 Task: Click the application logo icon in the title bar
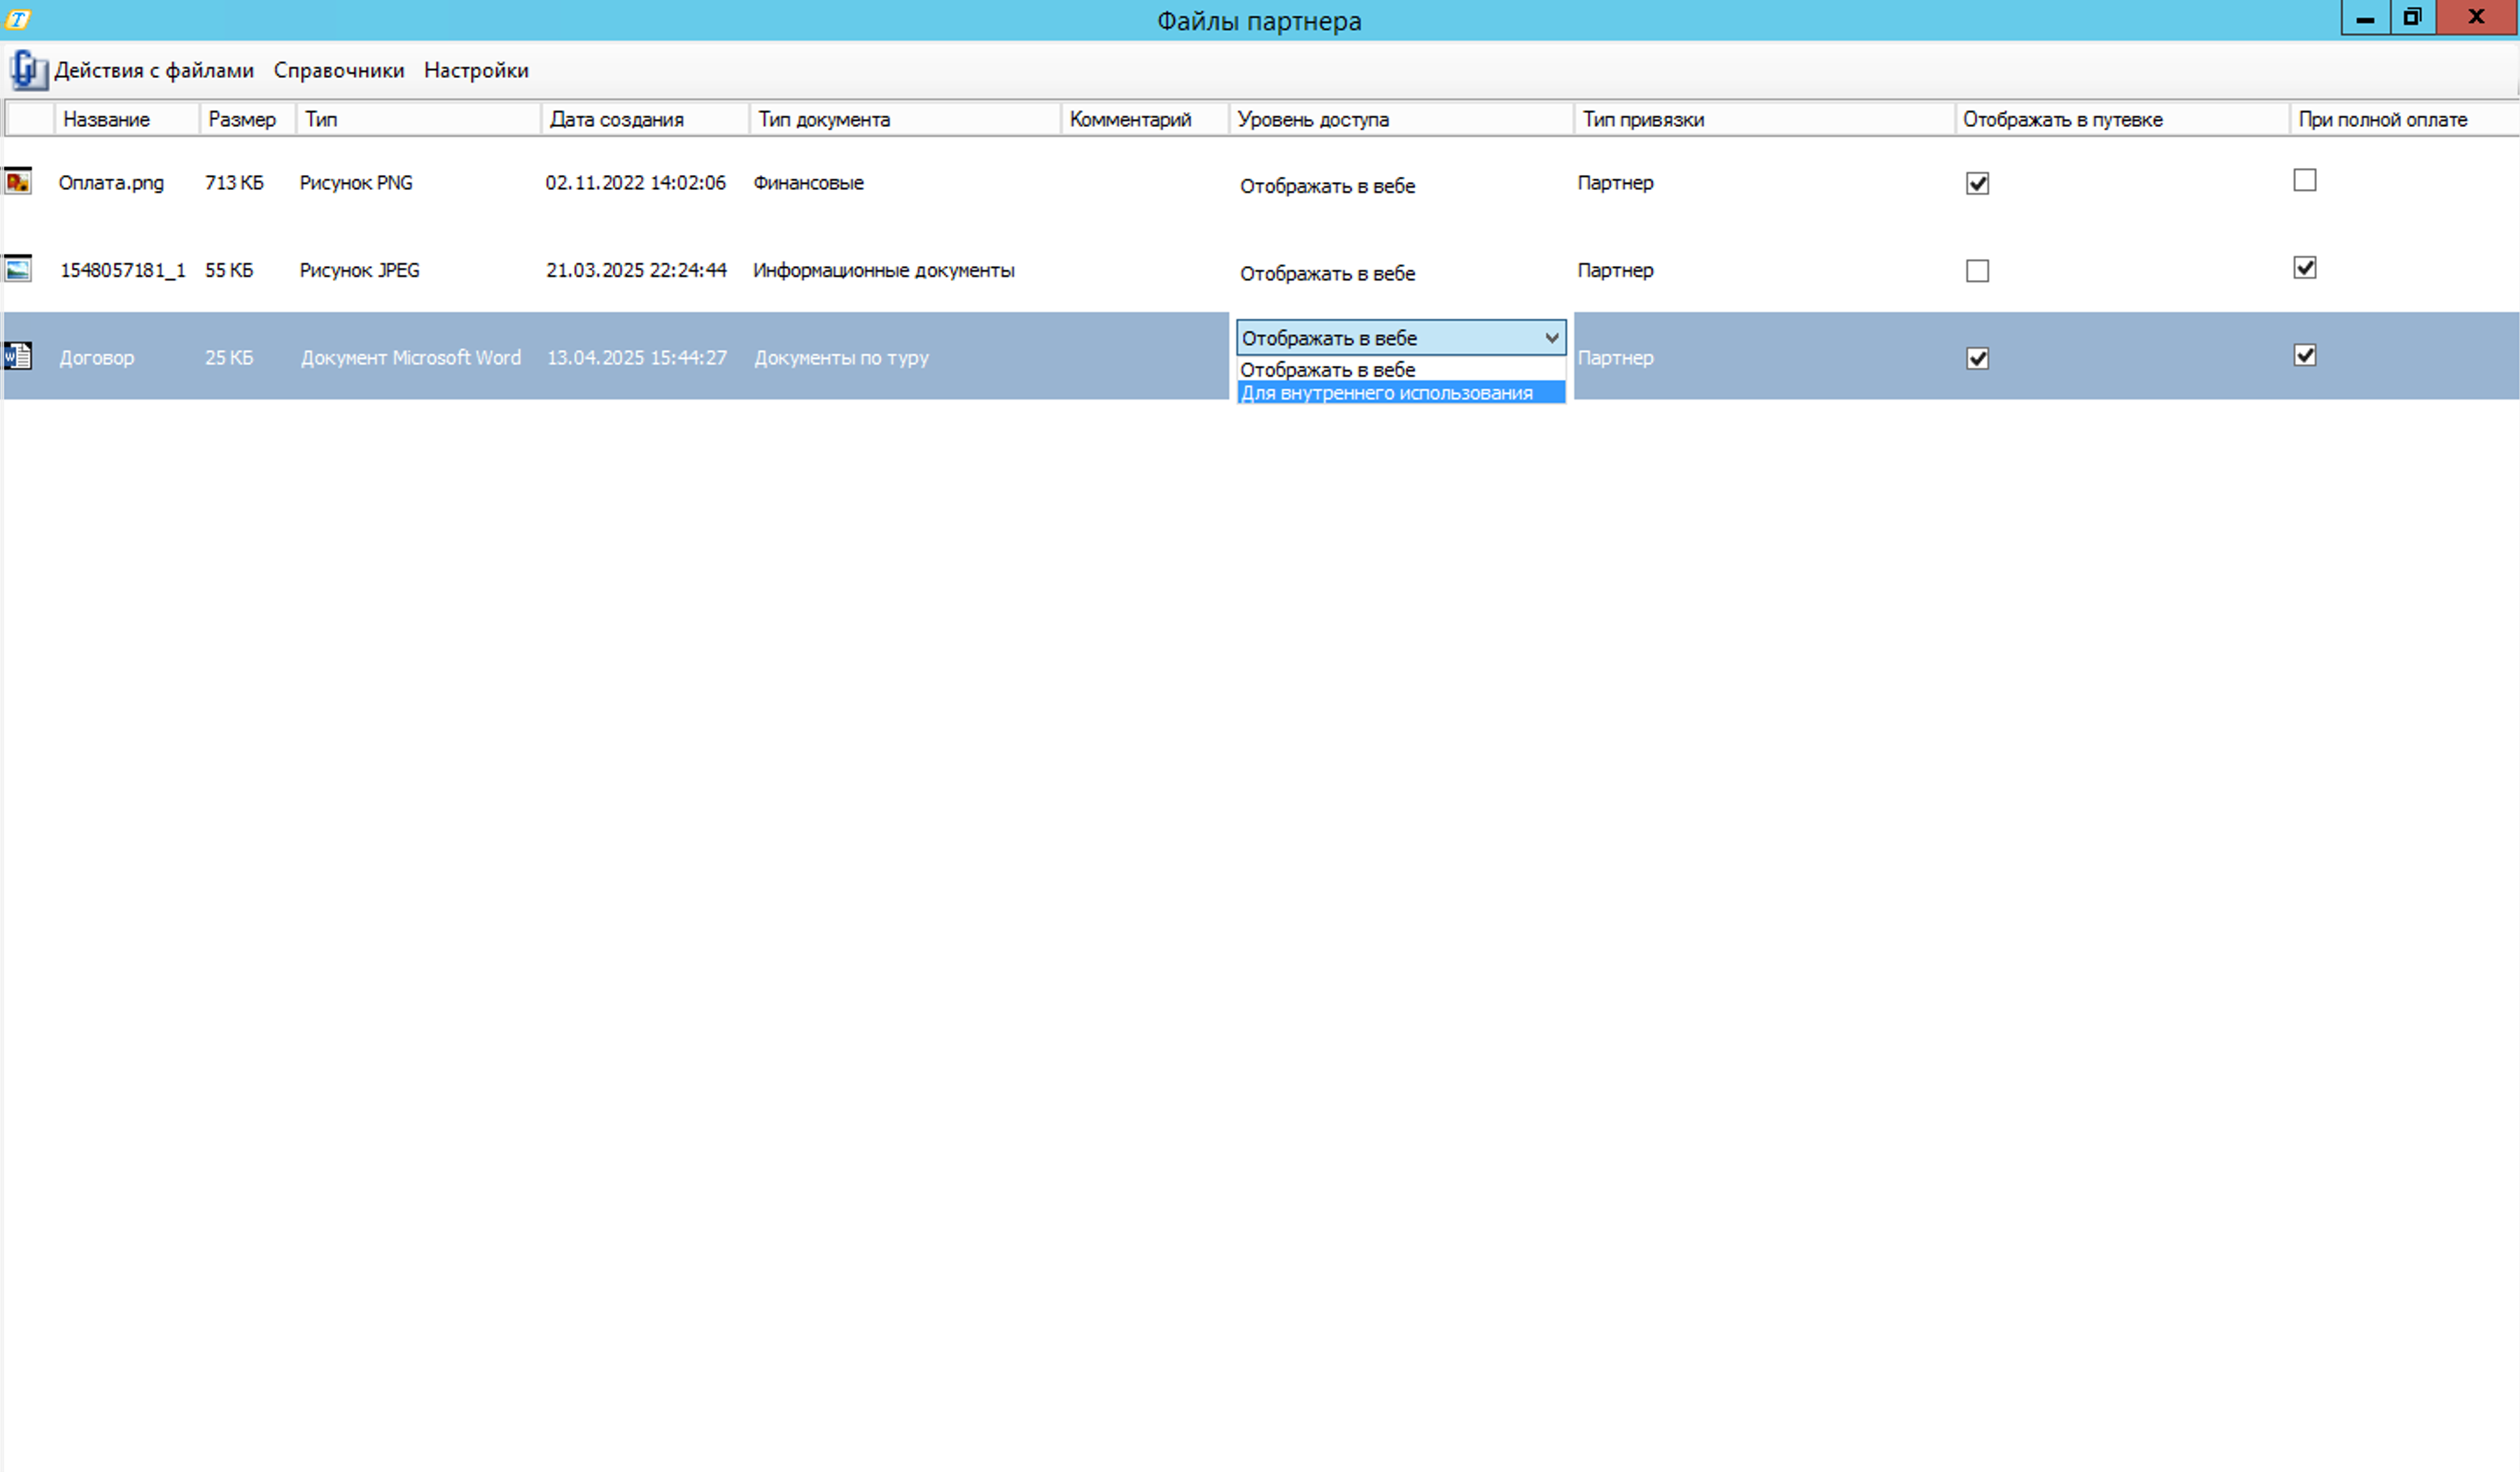(18, 19)
